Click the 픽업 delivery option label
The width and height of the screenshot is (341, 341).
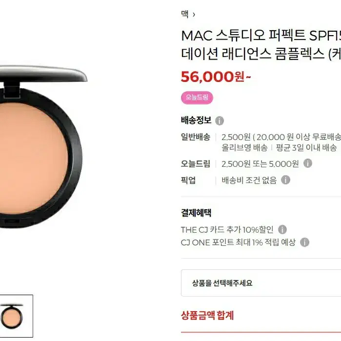pos(188,180)
